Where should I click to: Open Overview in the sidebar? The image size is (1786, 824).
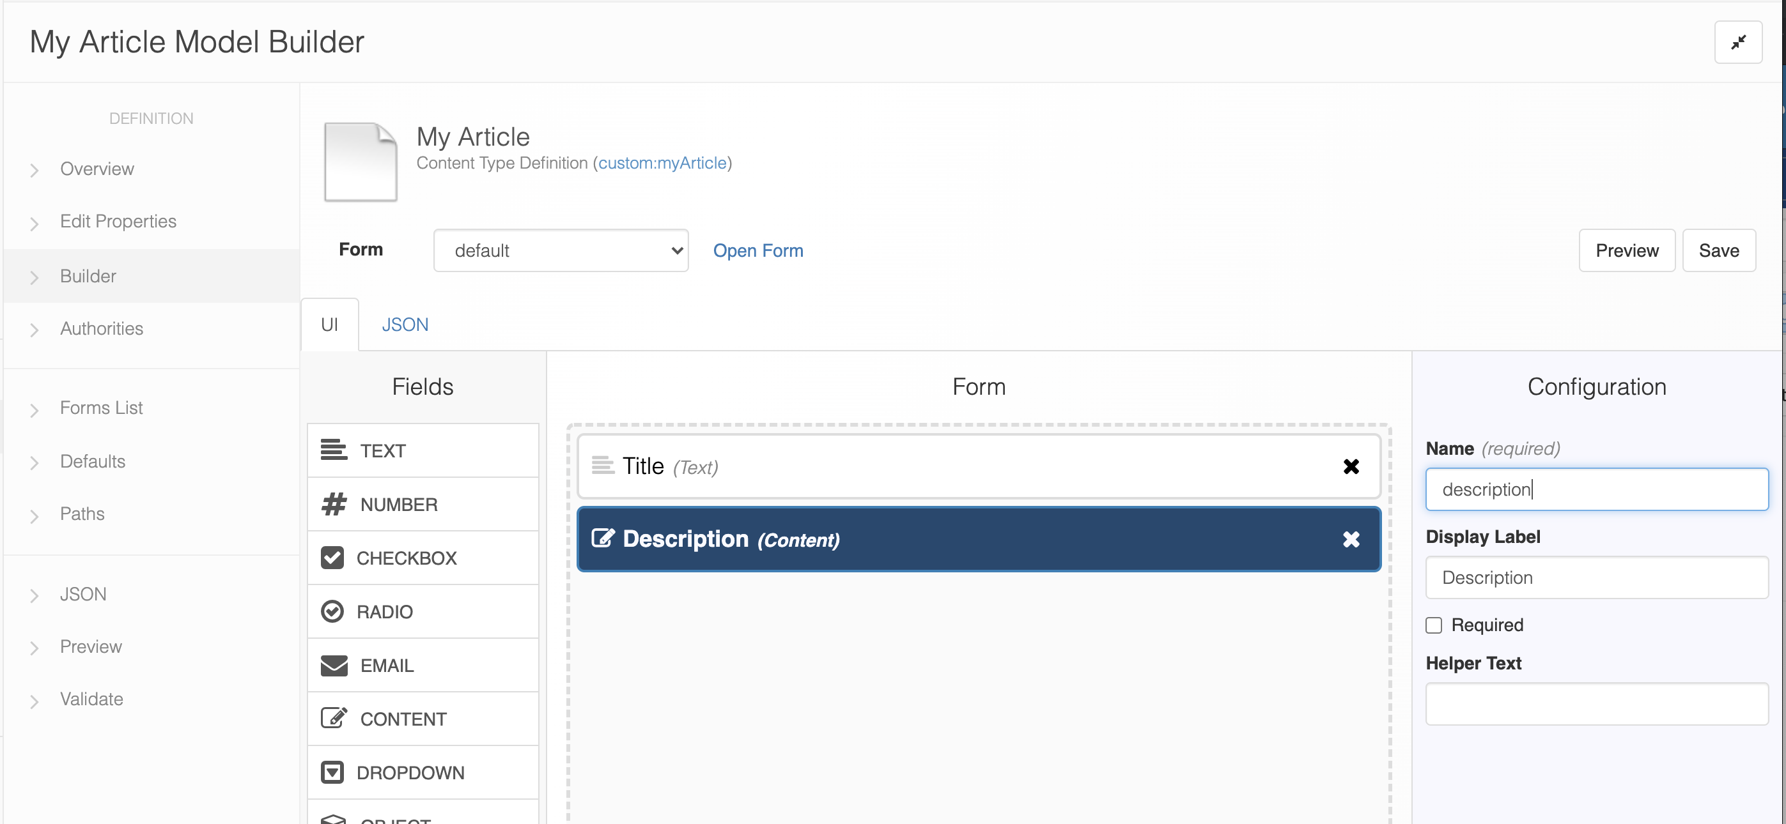pyautogui.click(x=97, y=169)
